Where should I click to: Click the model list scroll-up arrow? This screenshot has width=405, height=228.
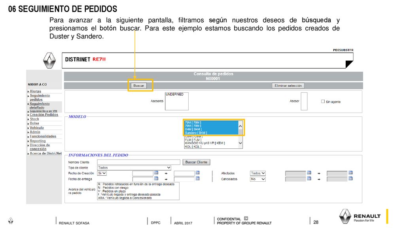pos(240,126)
